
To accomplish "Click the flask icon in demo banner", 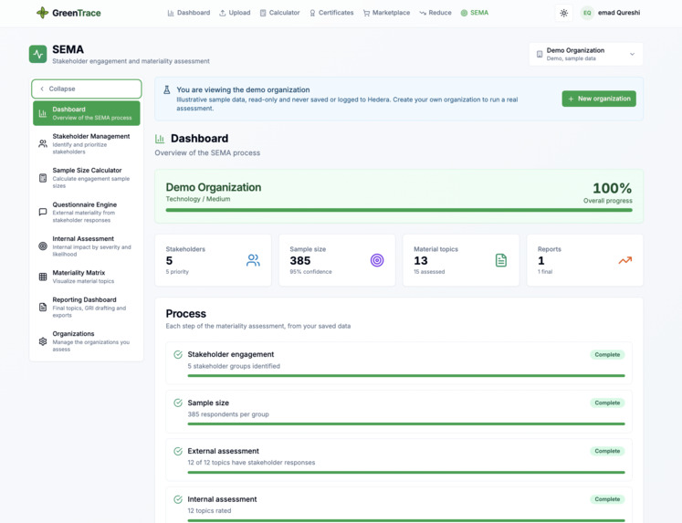I will [166, 90].
